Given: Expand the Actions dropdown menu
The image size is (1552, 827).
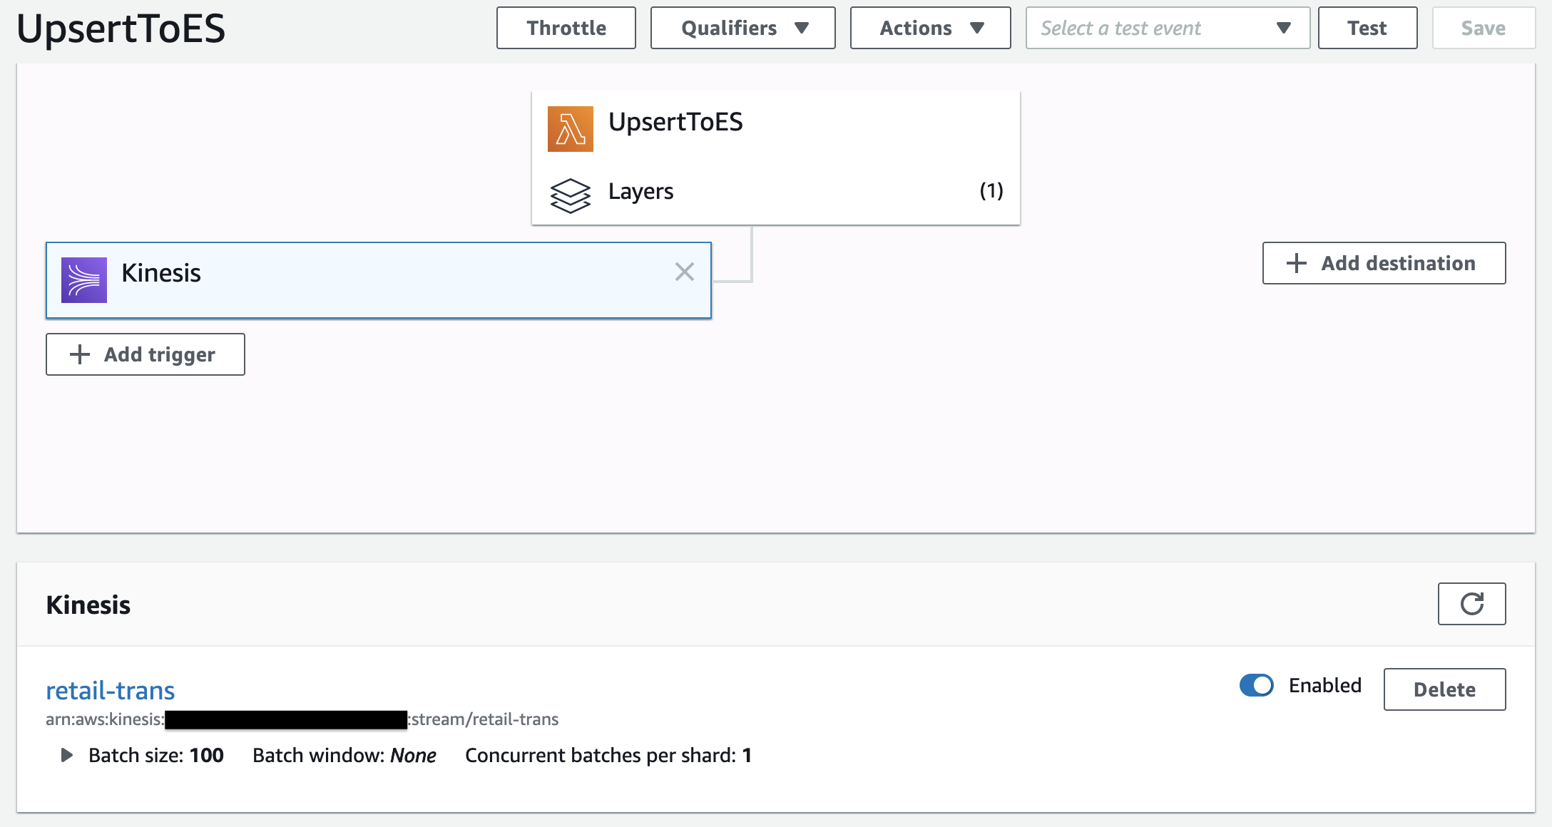Looking at the screenshot, I should pyautogui.click(x=929, y=28).
